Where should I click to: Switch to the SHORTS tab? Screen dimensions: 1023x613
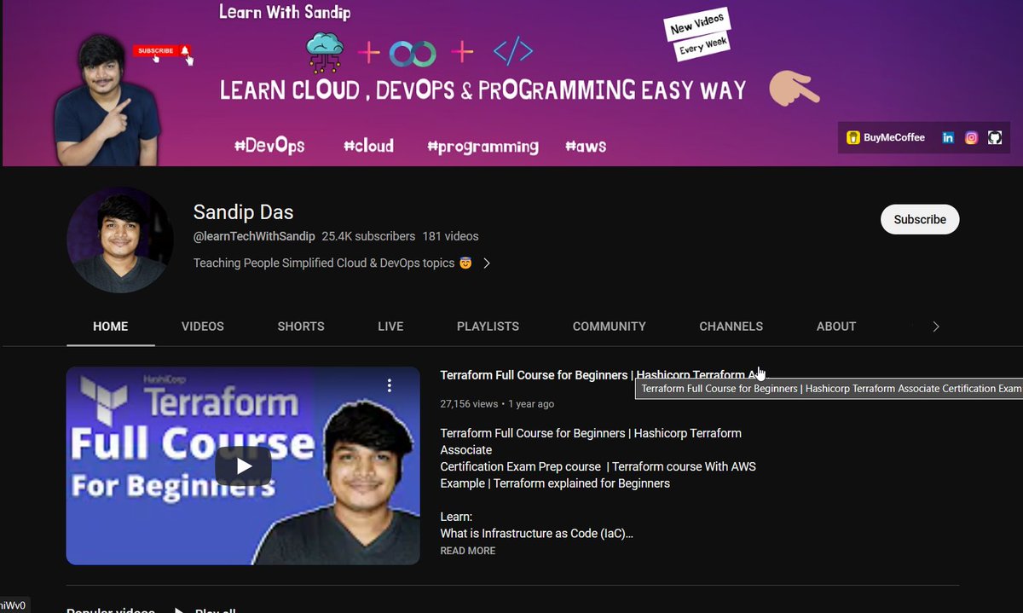pyautogui.click(x=301, y=327)
